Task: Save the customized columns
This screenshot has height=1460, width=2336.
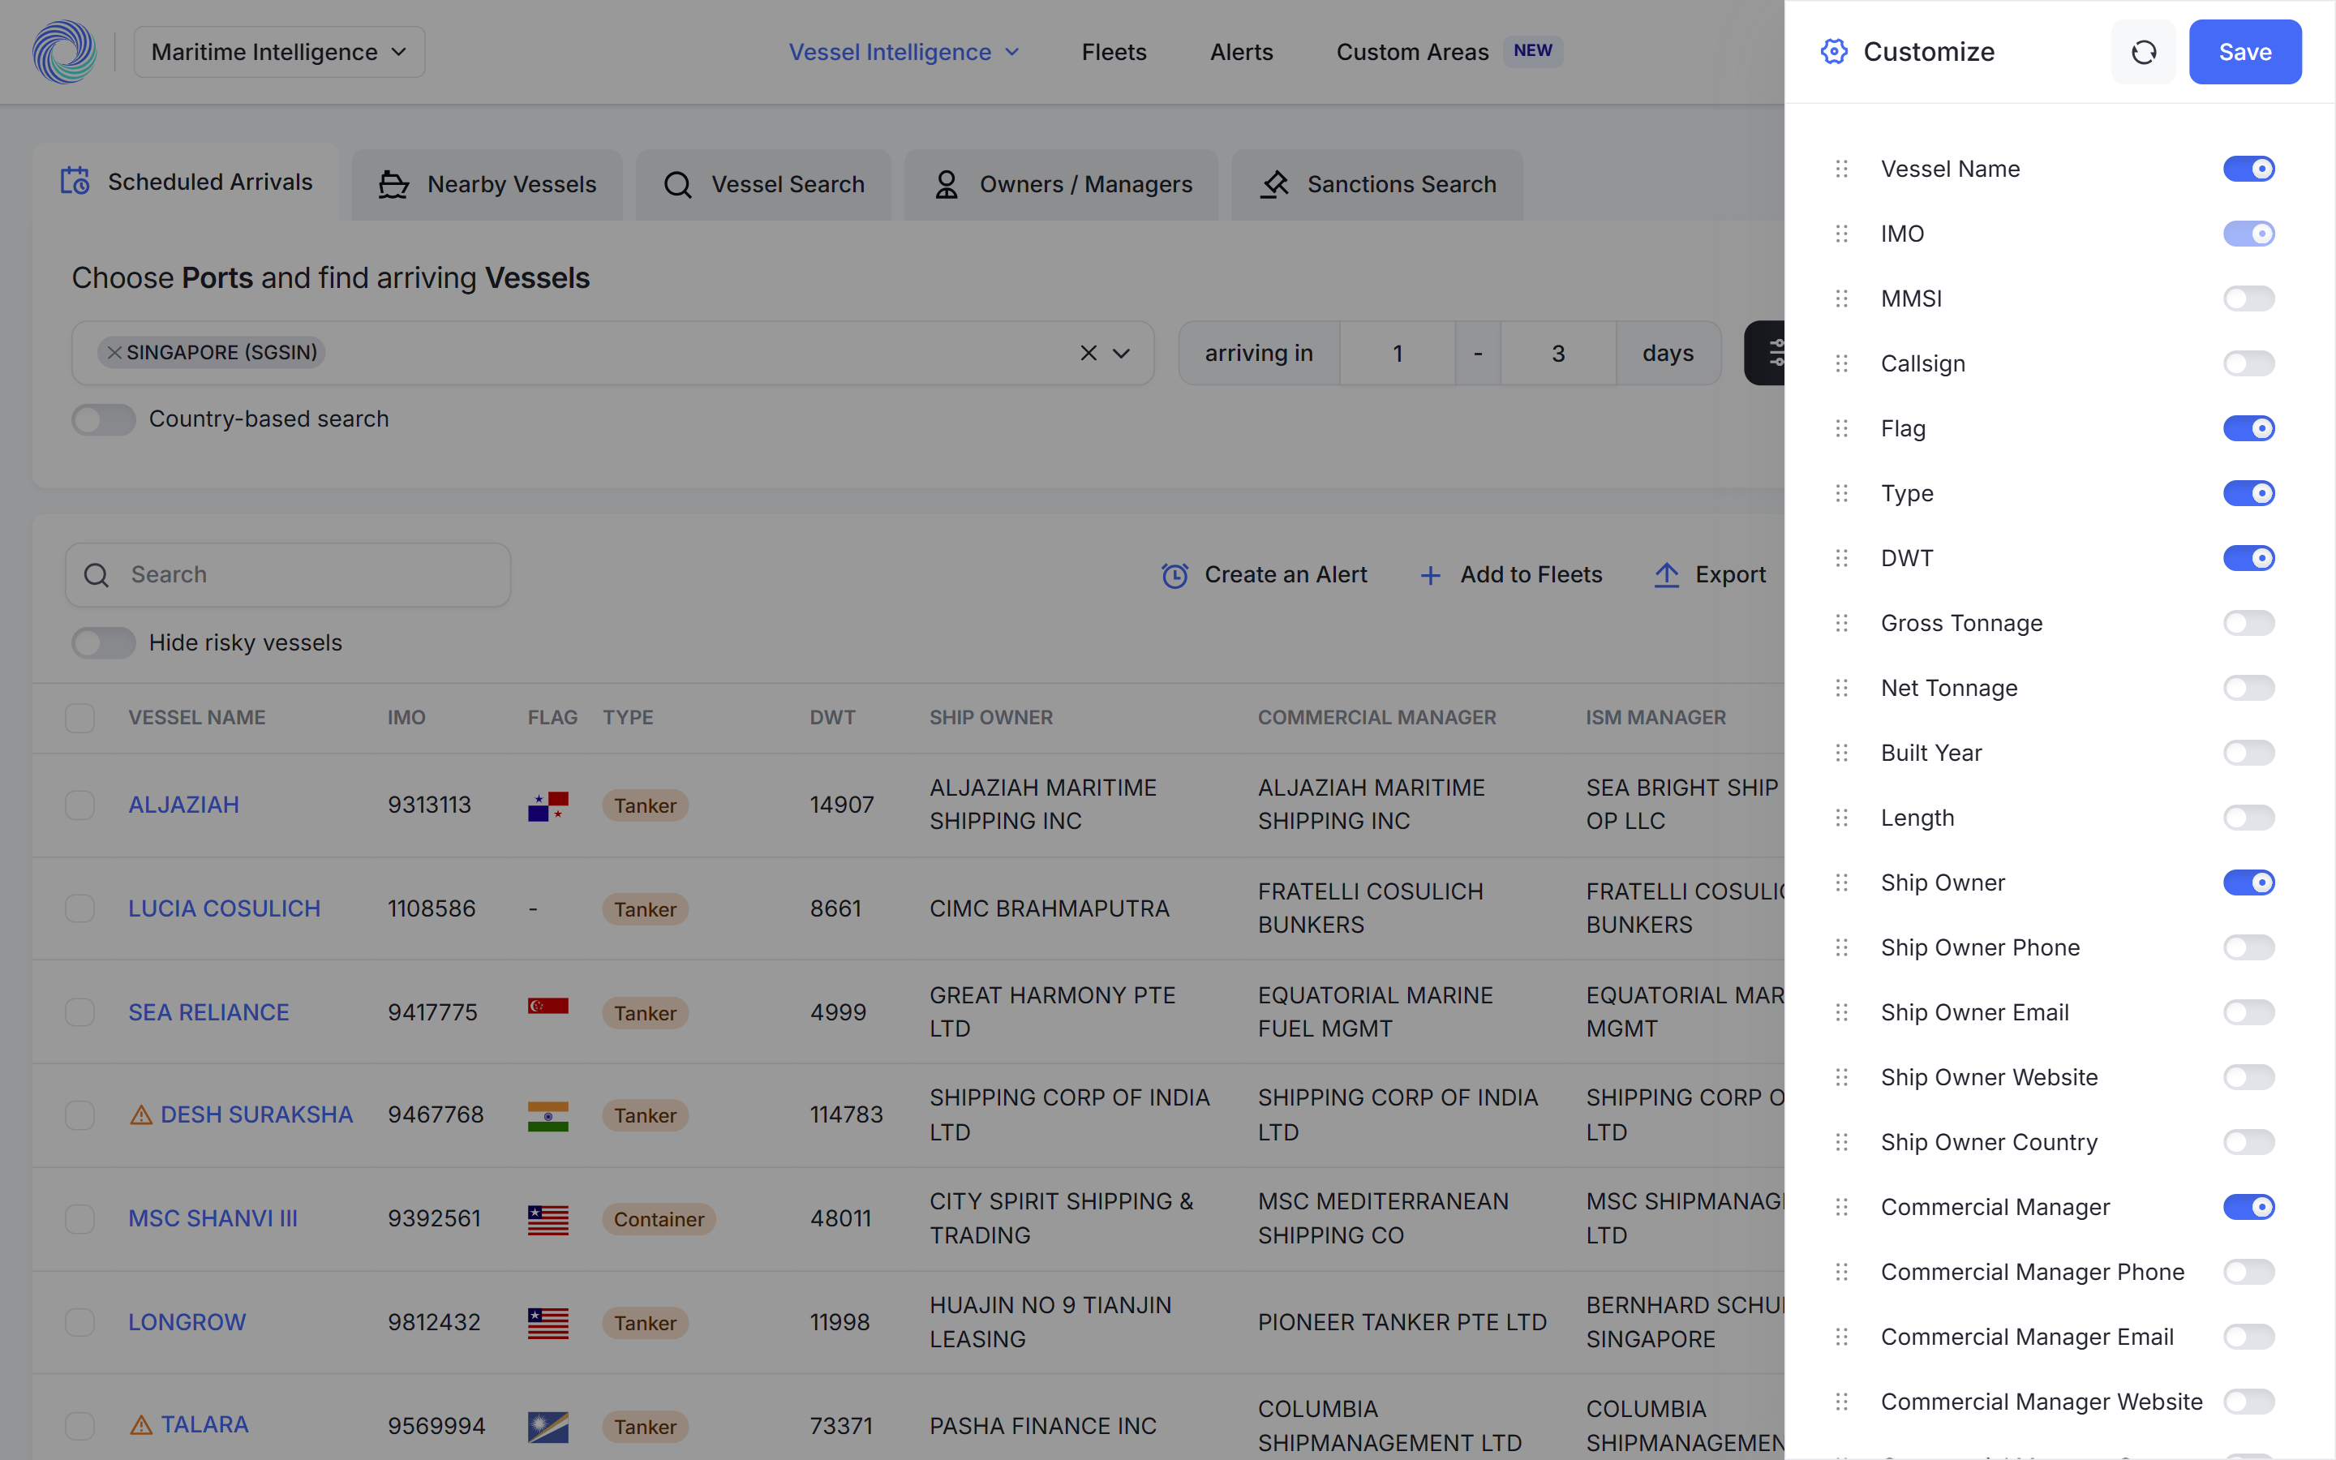Action: point(2245,52)
